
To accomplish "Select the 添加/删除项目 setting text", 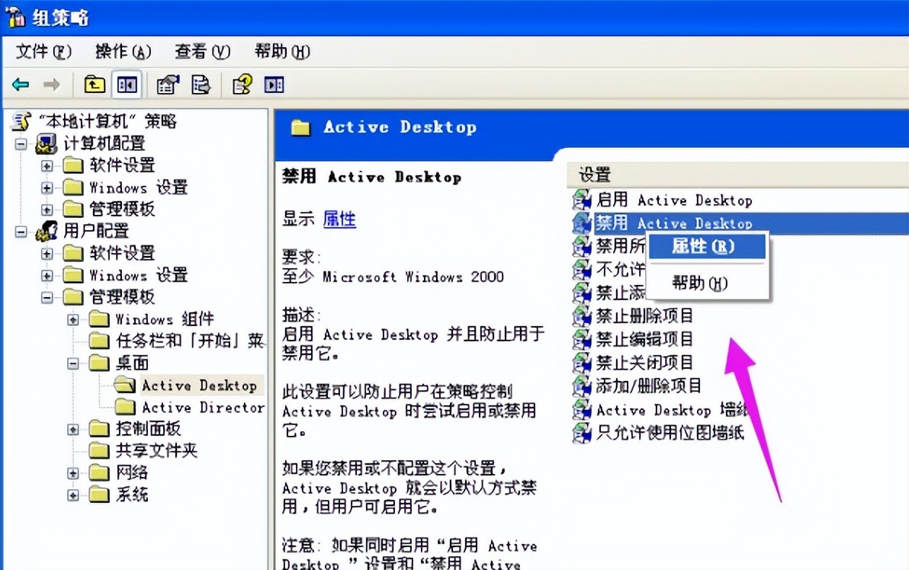I will pyautogui.click(x=649, y=386).
